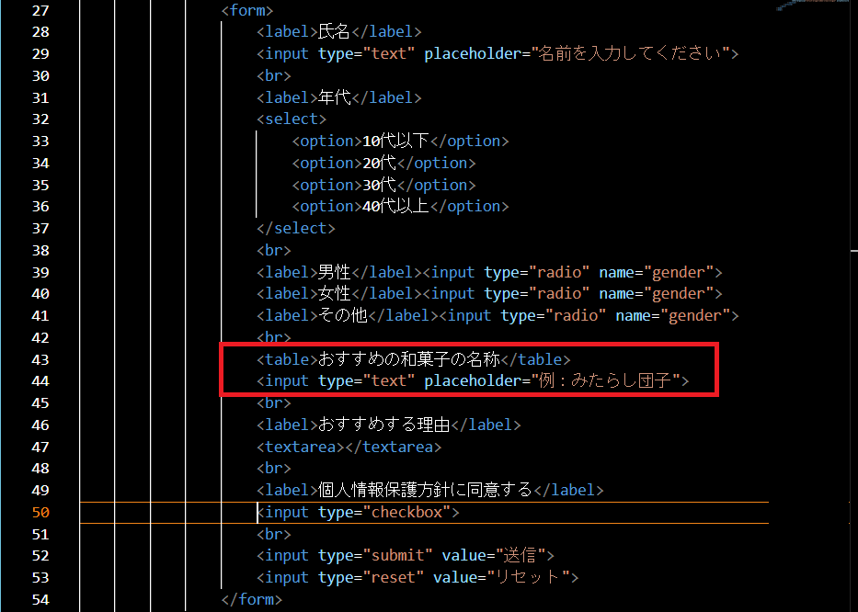858x612 pixels.
Task: Click the radio input tag next to 男性
Action: pos(449,271)
